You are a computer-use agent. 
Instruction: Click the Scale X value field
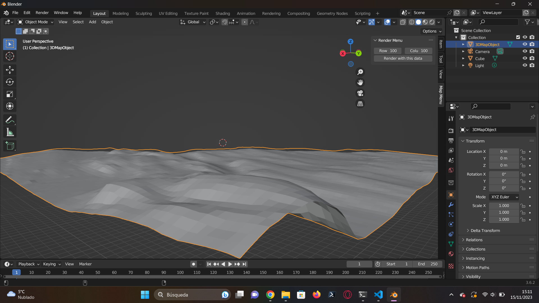504,206
